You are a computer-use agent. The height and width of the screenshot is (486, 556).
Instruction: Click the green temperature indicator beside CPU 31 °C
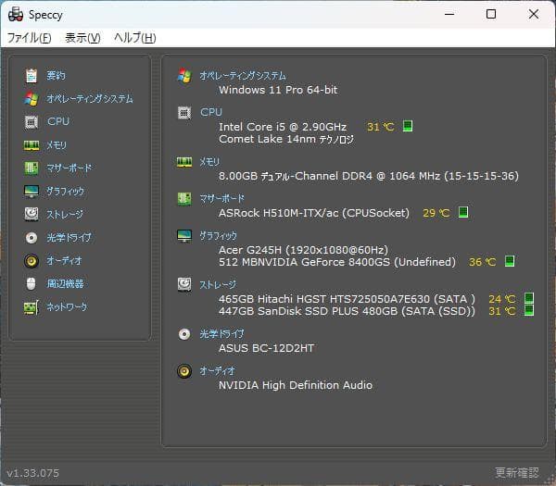pos(408,126)
